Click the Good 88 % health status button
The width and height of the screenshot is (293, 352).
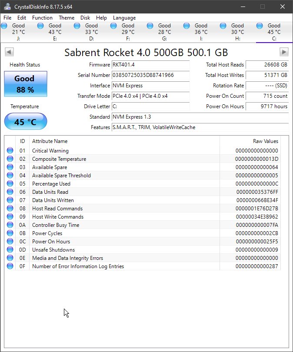(x=26, y=84)
